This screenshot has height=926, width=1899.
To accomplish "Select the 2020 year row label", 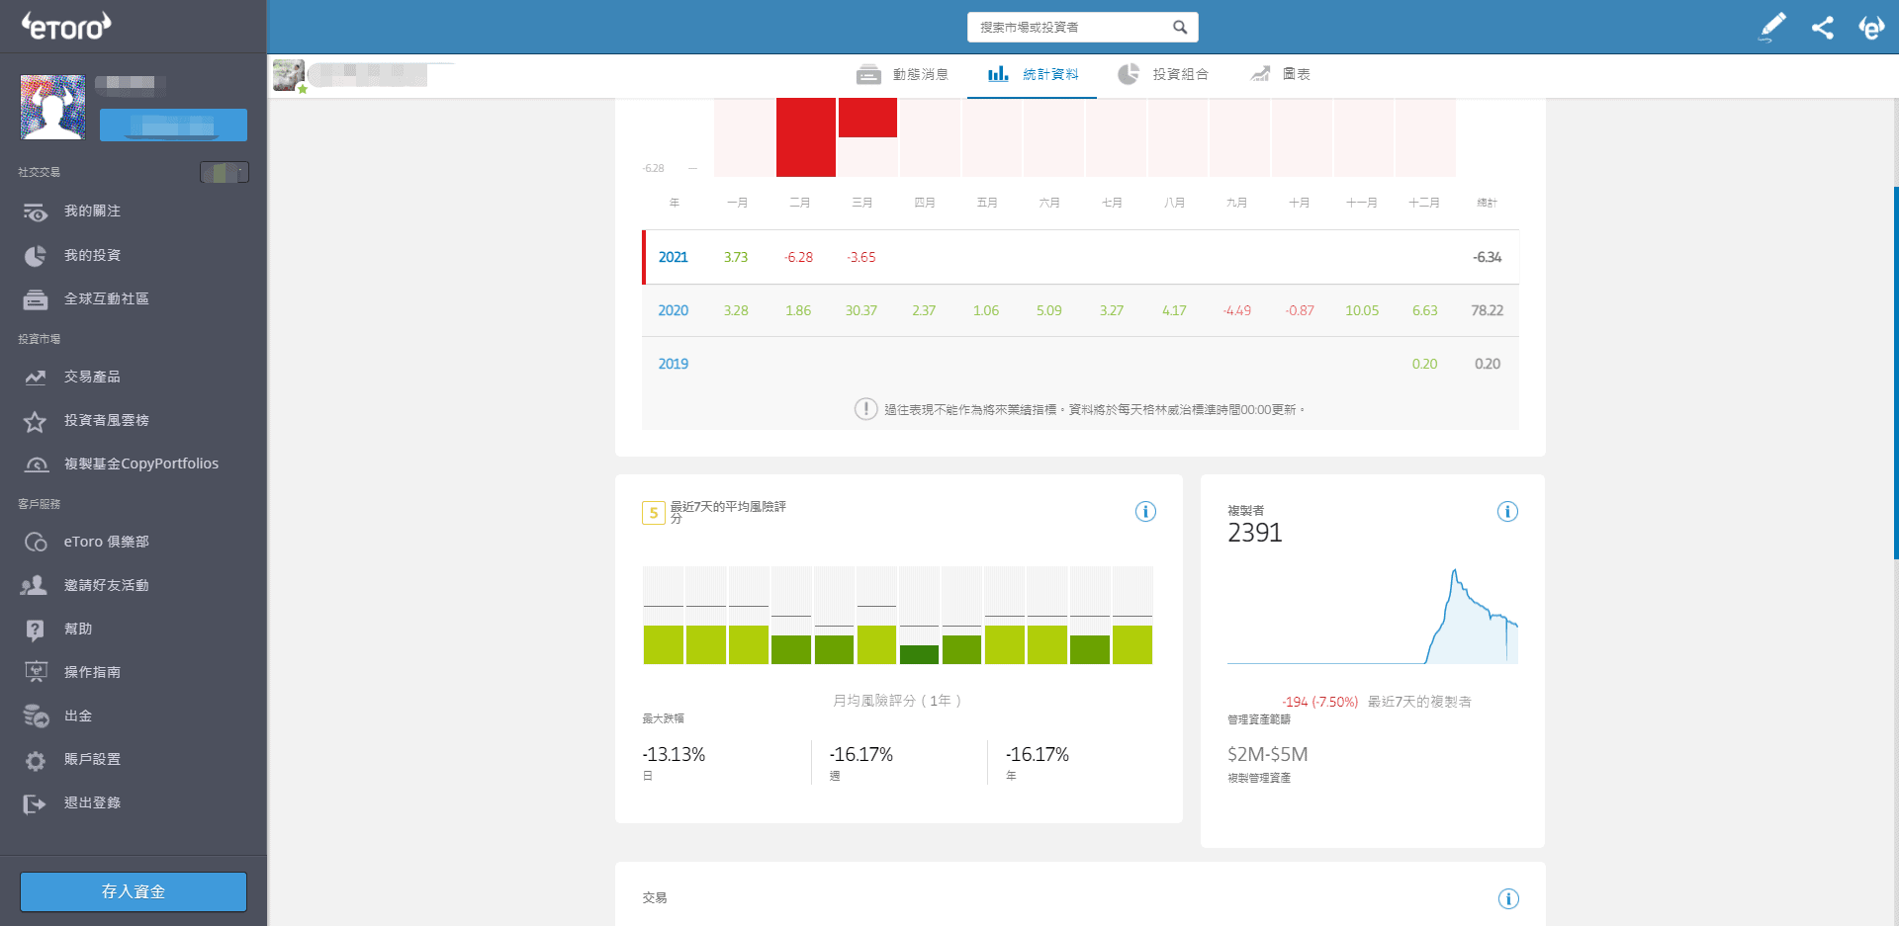I will (x=673, y=310).
